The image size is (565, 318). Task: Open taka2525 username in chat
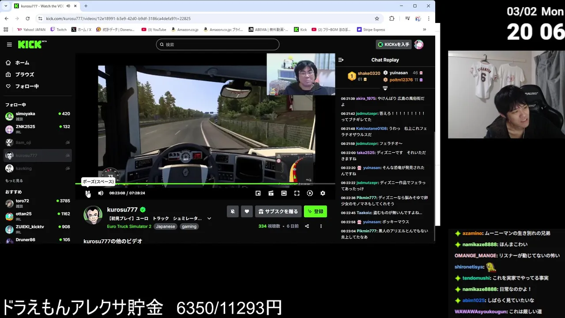tap(365, 153)
